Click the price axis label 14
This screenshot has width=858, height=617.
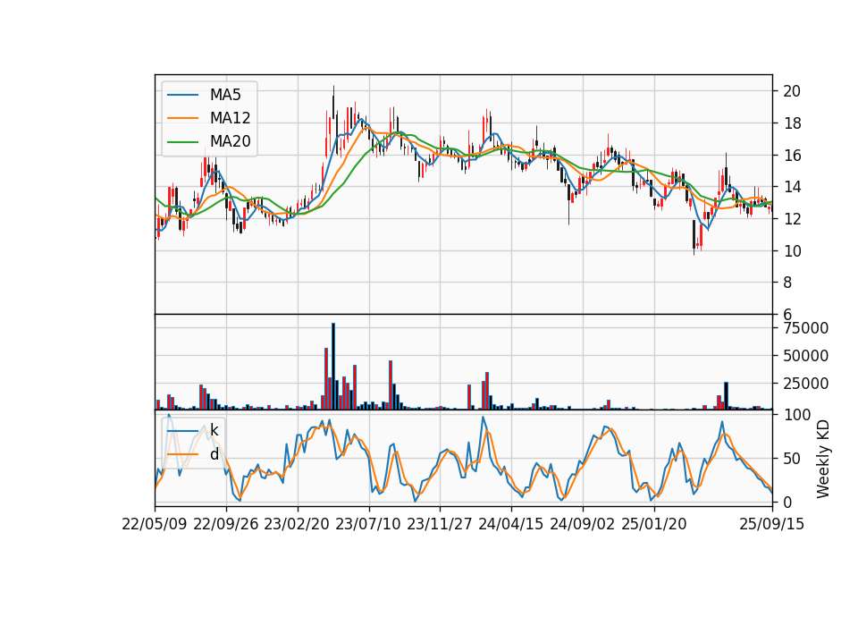coord(792,187)
